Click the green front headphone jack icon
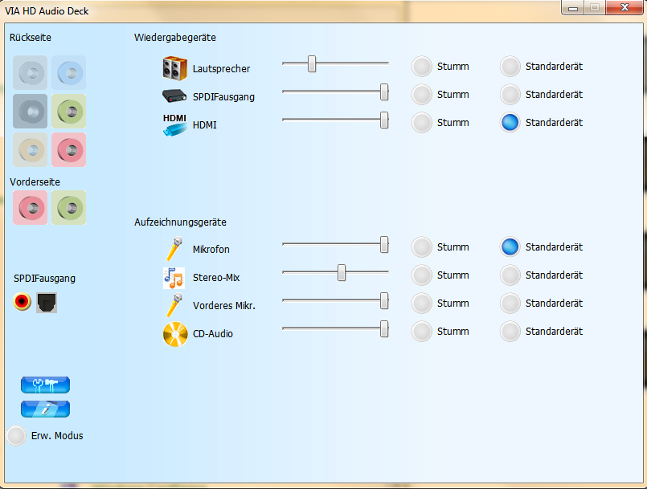This screenshot has height=489, width=647. (x=69, y=208)
